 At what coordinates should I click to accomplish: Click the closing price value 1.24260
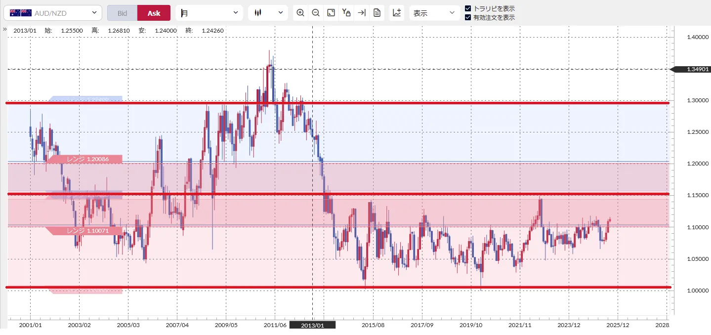point(212,31)
